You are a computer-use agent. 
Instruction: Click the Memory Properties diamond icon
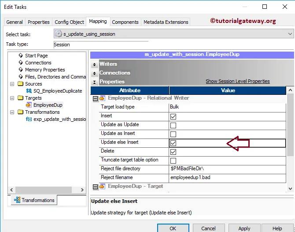(21, 70)
